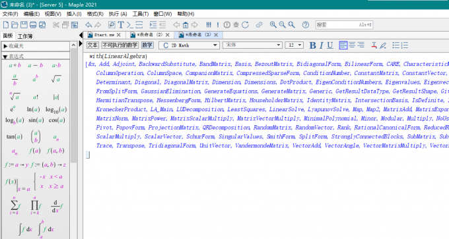Zoom in with magnifier plus icon
Viewport: 449px width, 239px height.
tap(273, 25)
